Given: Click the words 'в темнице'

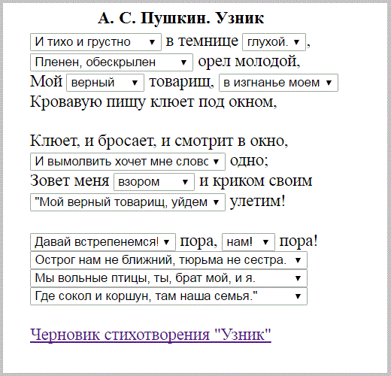Looking at the screenshot, I should 202,41.
